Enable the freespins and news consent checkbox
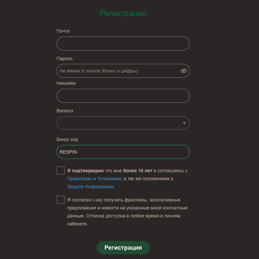Screen dimensions: 259x259 click(x=61, y=200)
